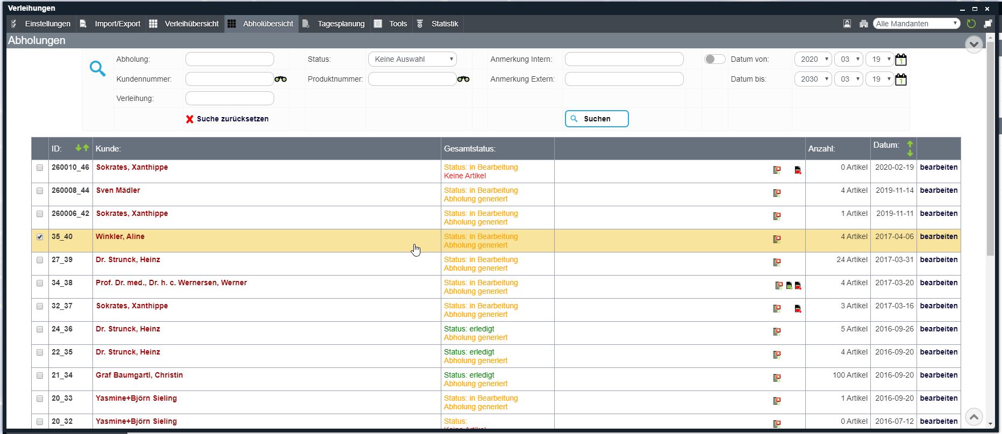Click the binoculars icon beside Kundennummer
1002x434 pixels.
(281, 79)
